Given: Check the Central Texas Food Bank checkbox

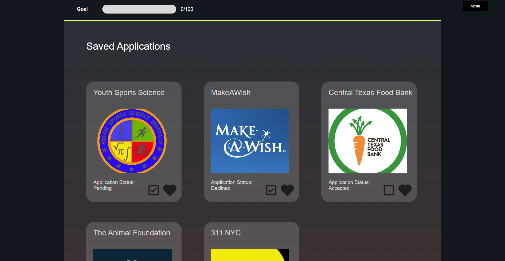Looking at the screenshot, I should click(x=389, y=190).
